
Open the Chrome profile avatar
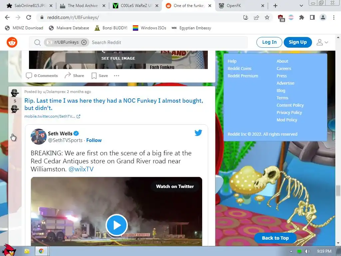[x=323, y=17]
